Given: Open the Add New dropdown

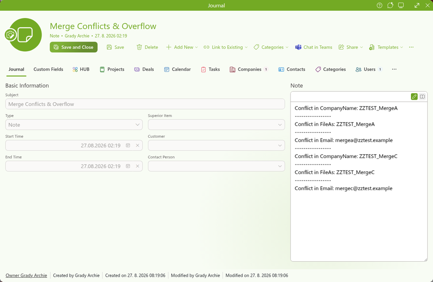Looking at the screenshot, I should [182, 47].
